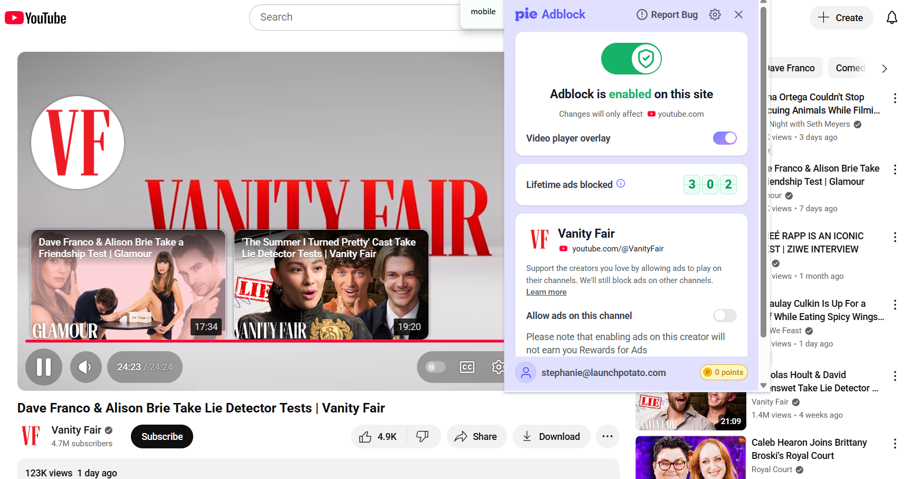Image resolution: width=911 pixels, height=479 pixels.
Task: Click the user account avatar icon in Adblock
Action: (x=526, y=373)
